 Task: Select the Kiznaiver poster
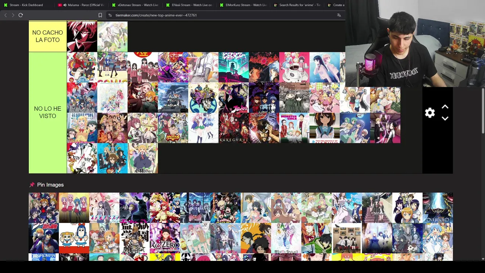(x=82, y=158)
